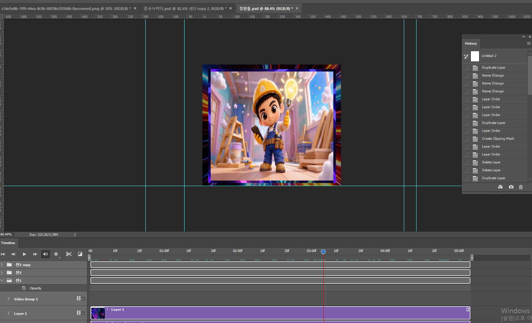Set history brush source to Untitled-2 snapshot
This screenshot has height=323, width=532.
click(466, 56)
